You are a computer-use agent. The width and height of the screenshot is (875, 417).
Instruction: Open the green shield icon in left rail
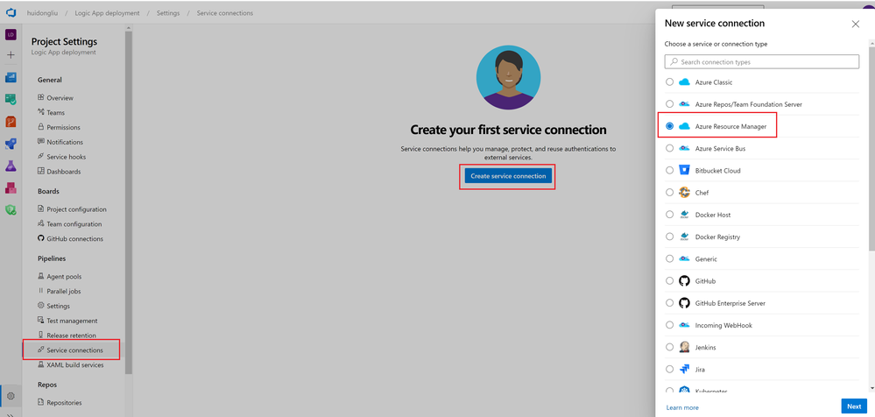pos(11,210)
